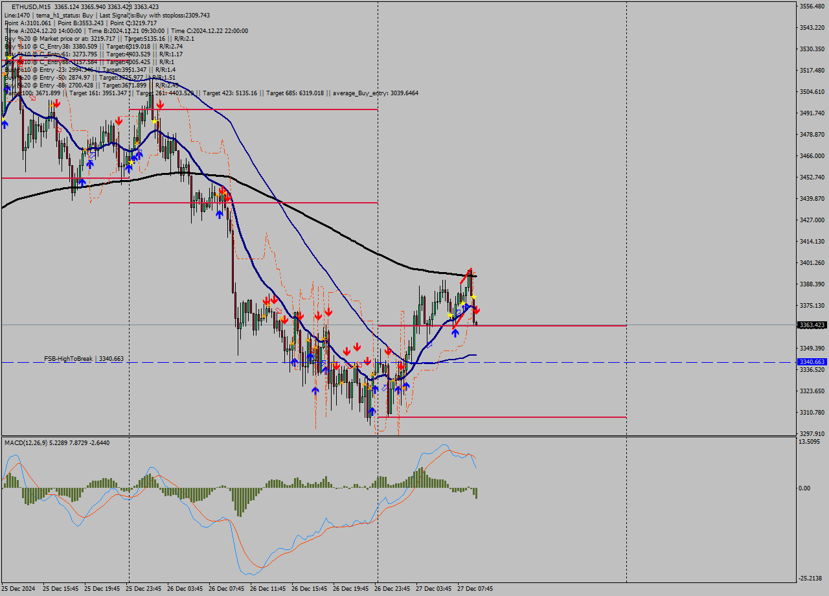
Task: Click price scale value 3504.610
Action: 812,92
